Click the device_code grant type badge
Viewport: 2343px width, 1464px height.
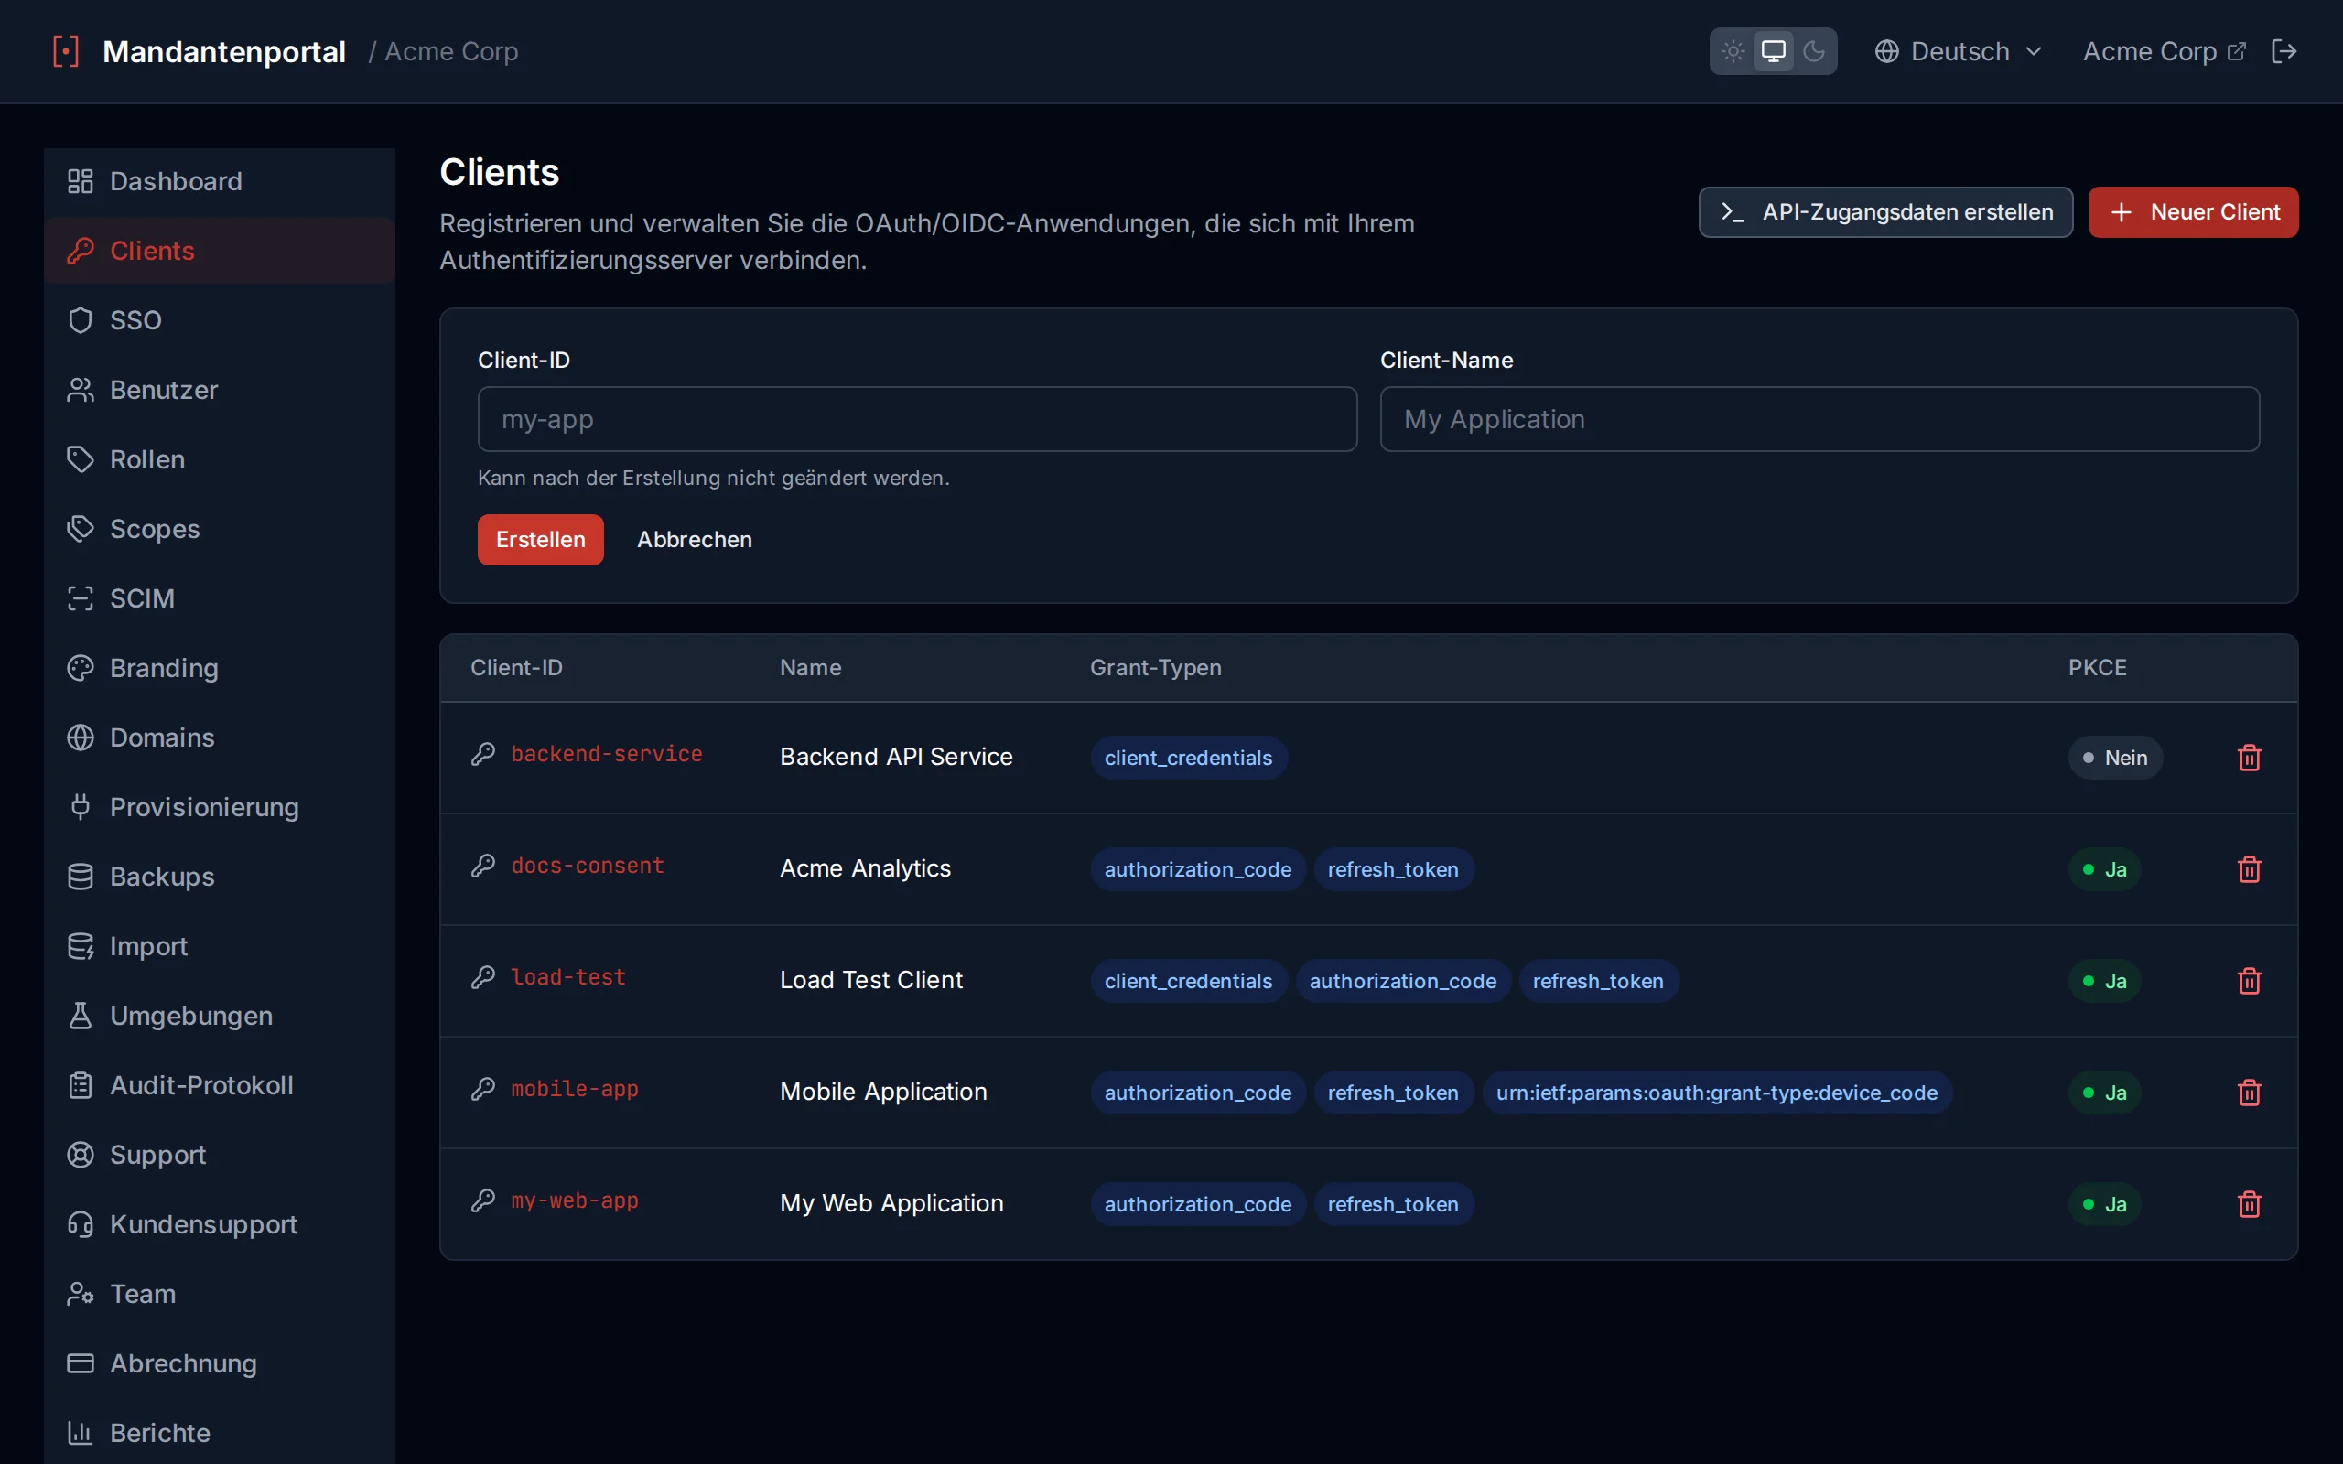coord(1717,1093)
